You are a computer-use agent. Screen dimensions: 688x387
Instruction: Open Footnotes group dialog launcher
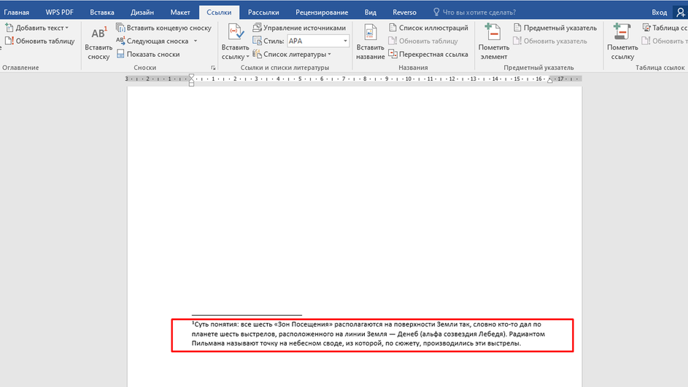tap(213, 68)
